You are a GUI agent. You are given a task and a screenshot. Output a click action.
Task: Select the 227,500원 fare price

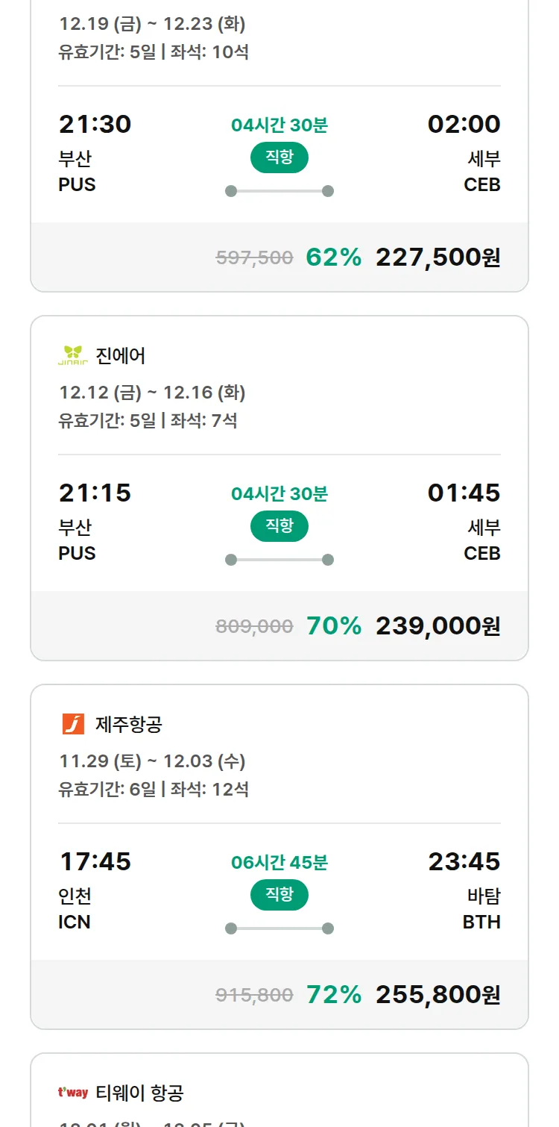point(438,257)
